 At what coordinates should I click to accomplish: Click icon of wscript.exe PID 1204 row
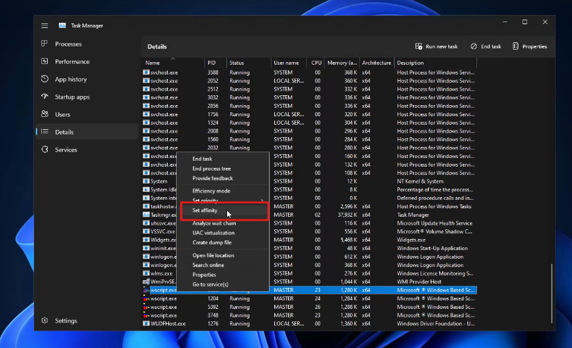[146, 298]
